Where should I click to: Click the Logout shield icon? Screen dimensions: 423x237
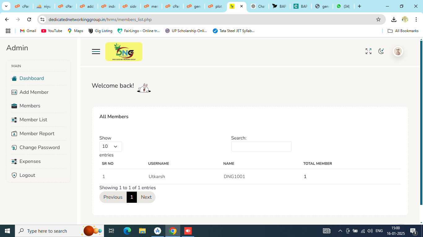click(14, 175)
